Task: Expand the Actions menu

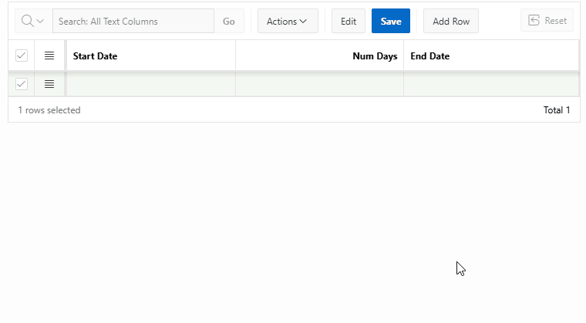Action: coord(287,22)
